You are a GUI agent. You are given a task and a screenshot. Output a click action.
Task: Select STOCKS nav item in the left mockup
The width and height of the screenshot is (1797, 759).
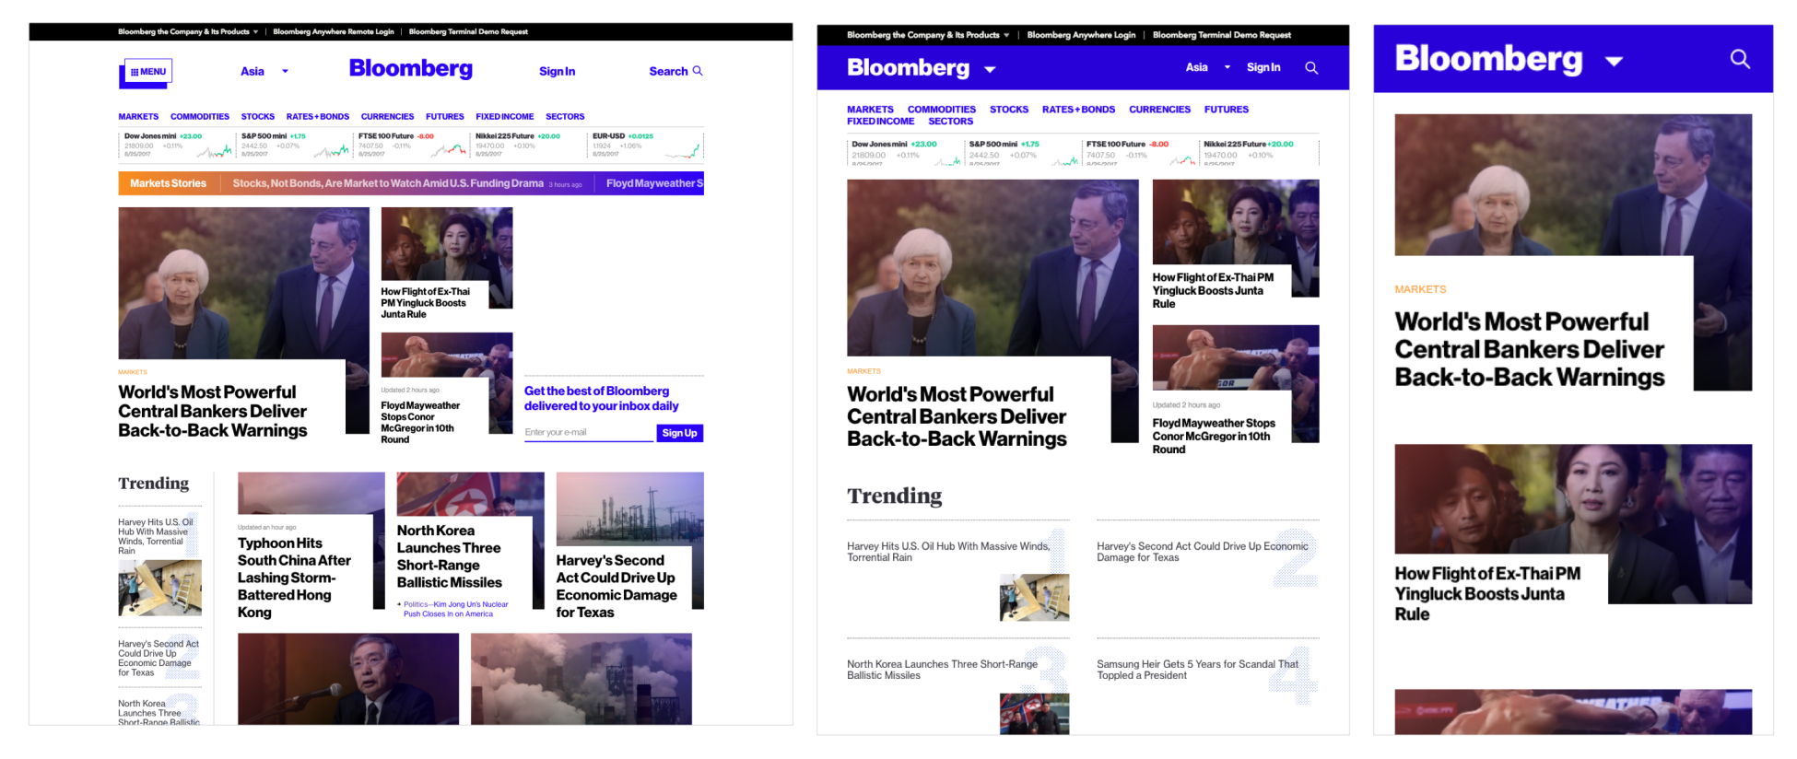point(258,117)
